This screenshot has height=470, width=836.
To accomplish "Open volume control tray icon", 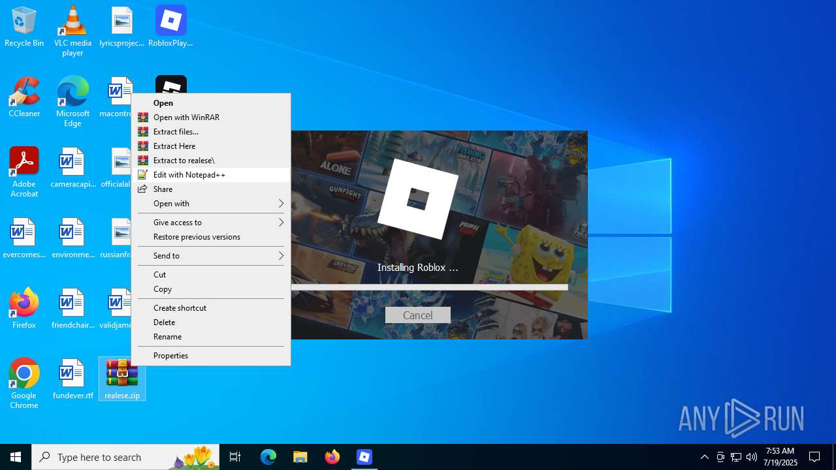I will (752, 457).
